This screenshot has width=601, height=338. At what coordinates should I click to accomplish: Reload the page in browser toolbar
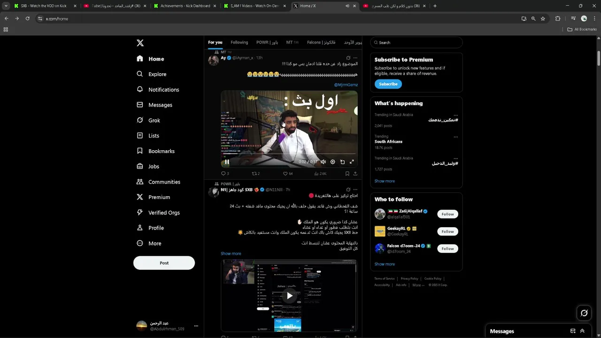coord(27,18)
